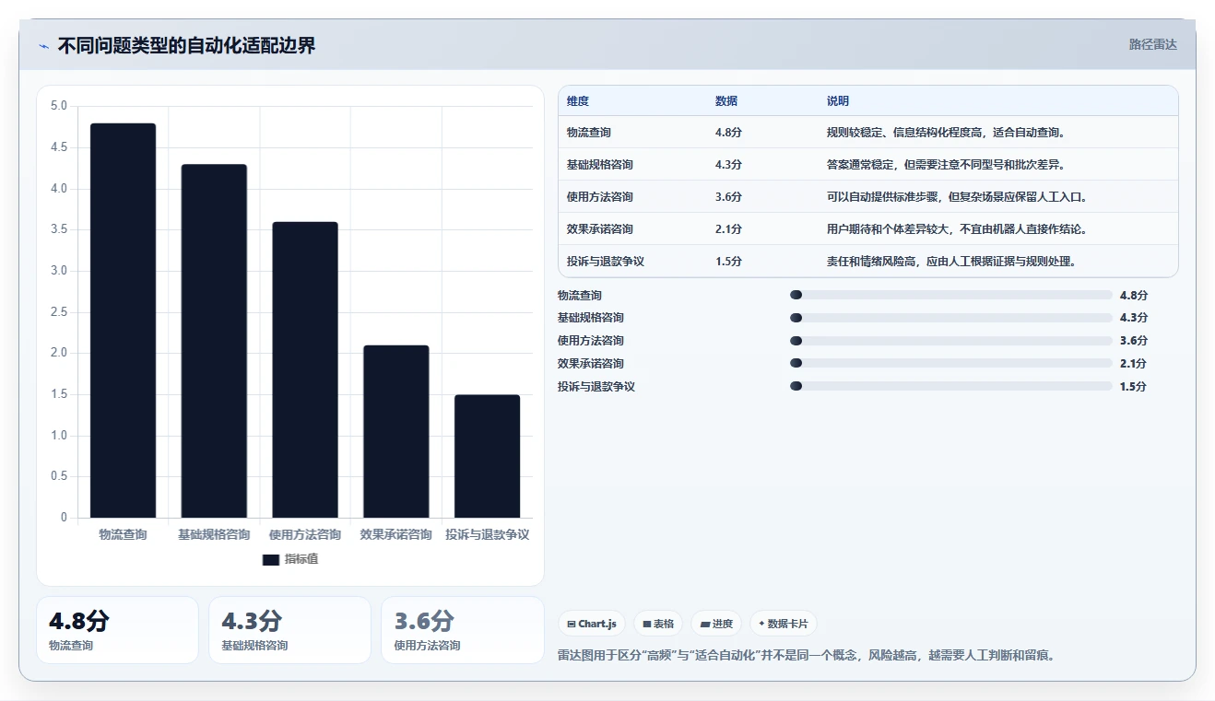Click the 物流查询 bar in chart
The width and height of the screenshot is (1215, 701).
[123, 321]
